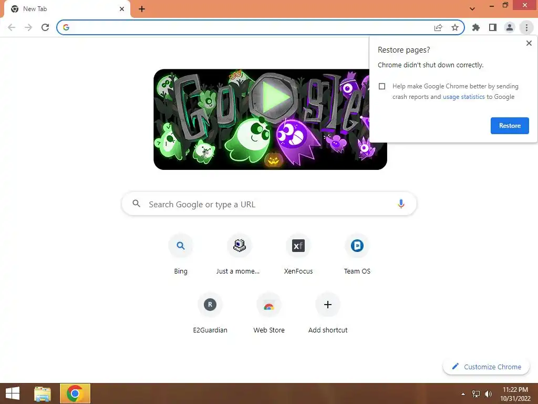
Task: Open the Windows Start menu
Action: tap(13, 393)
